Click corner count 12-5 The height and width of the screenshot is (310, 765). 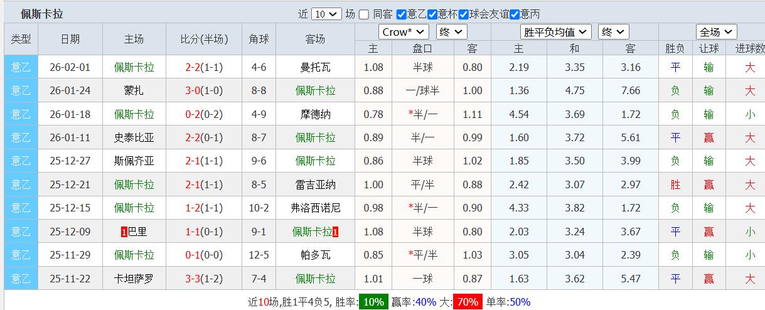pyautogui.click(x=259, y=255)
